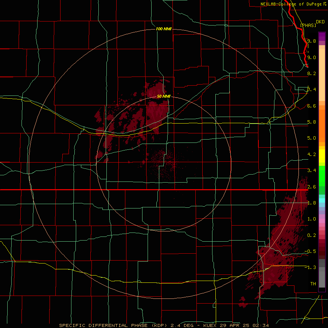Click the 6.6 scale value

coord(312,106)
